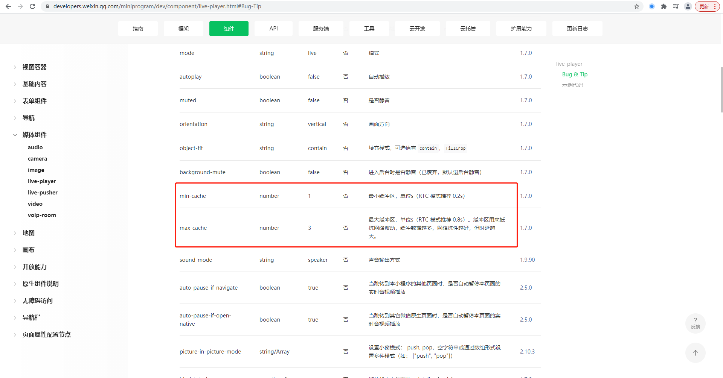
Task: Expand the 表单组件 sidebar section
Action: [x=35, y=101]
